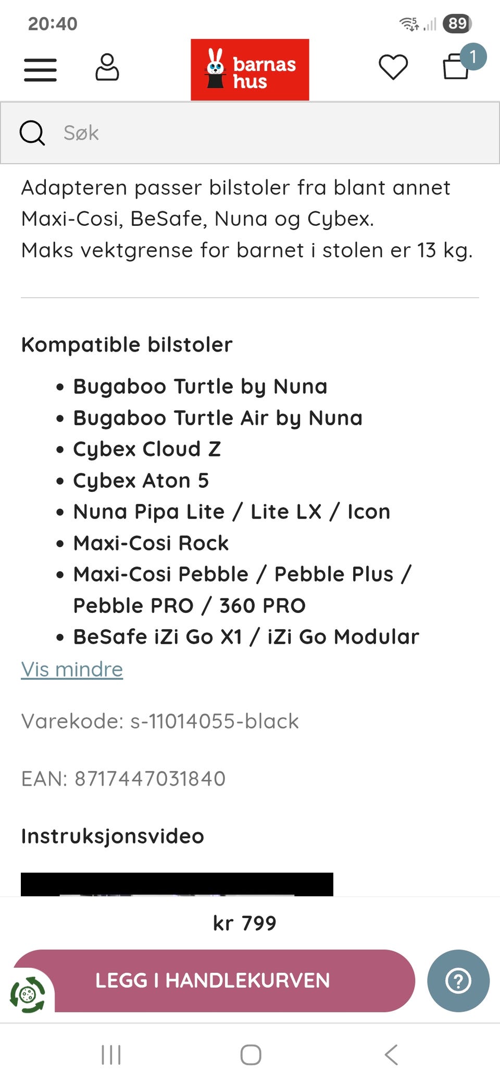Open the shopping bag cart
500x1085 pixels.
(456, 67)
